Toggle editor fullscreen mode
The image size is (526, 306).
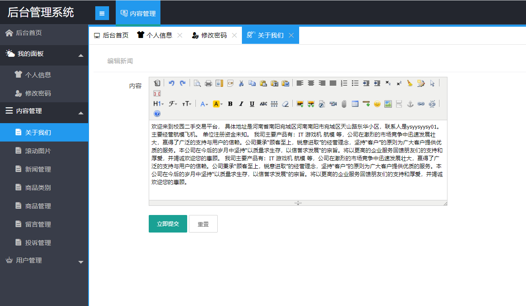[x=157, y=93]
